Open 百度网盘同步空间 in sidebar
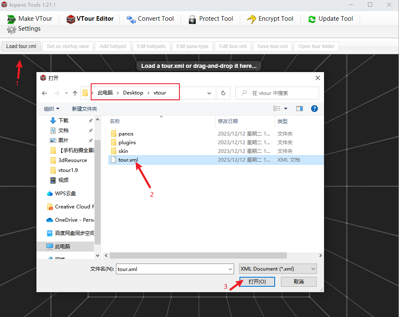399x317 pixels. [x=70, y=233]
